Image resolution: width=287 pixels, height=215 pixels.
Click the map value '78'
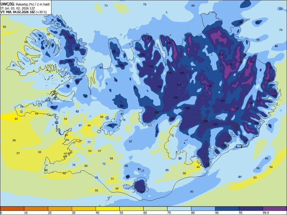[22, 107]
